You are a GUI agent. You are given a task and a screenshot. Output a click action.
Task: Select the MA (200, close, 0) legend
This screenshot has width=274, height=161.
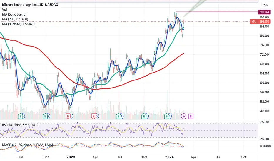pyautogui.click(x=15, y=19)
